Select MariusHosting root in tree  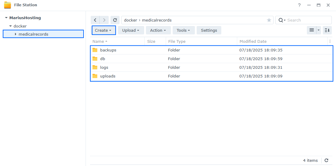tap(25, 18)
